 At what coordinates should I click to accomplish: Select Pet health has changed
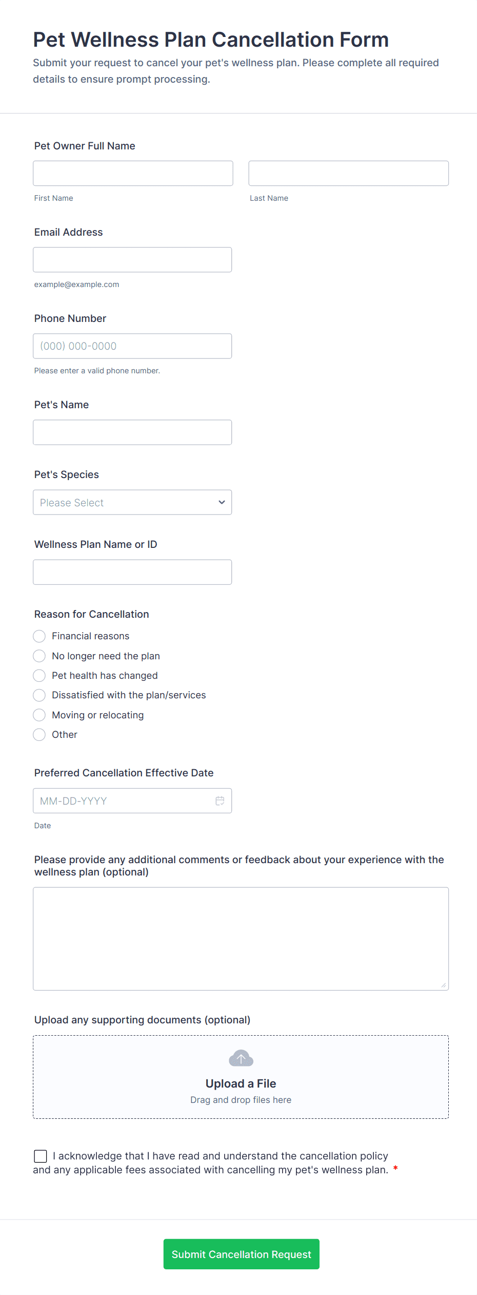39,675
